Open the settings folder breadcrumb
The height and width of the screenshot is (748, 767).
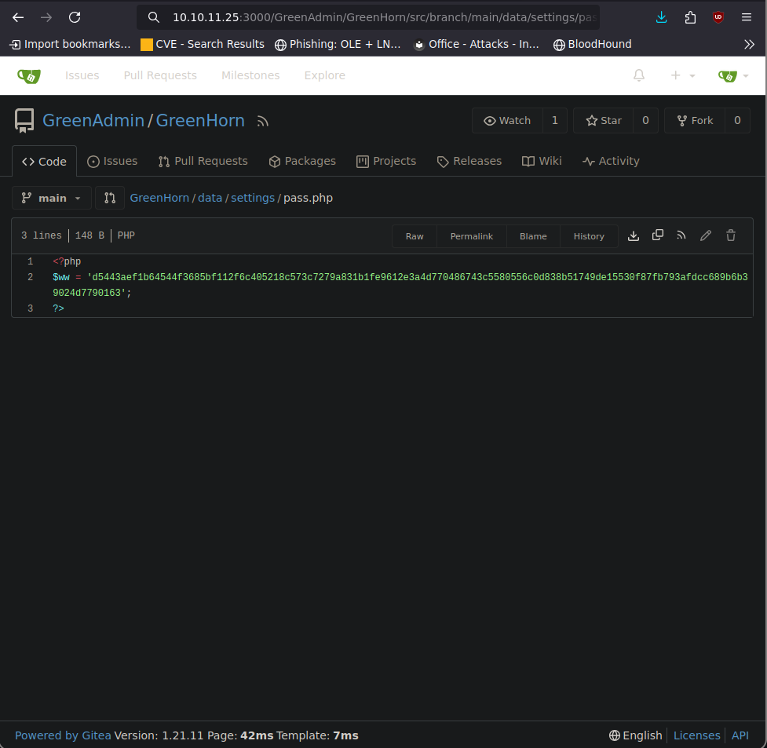click(x=253, y=198)
